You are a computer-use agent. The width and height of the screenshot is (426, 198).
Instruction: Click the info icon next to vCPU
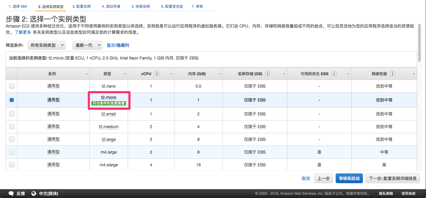coord(157,74)
